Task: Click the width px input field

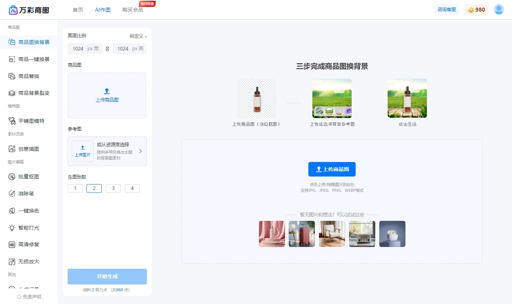Action: click(85, 49)
